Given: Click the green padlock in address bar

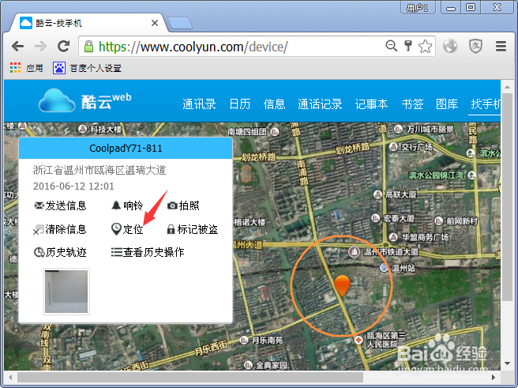Looking at the screenshot, I should [88, 47].
